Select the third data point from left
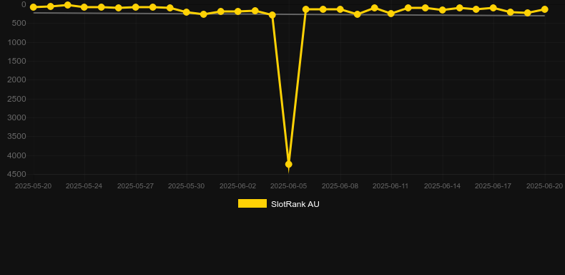565x275 pixels. 67,5
